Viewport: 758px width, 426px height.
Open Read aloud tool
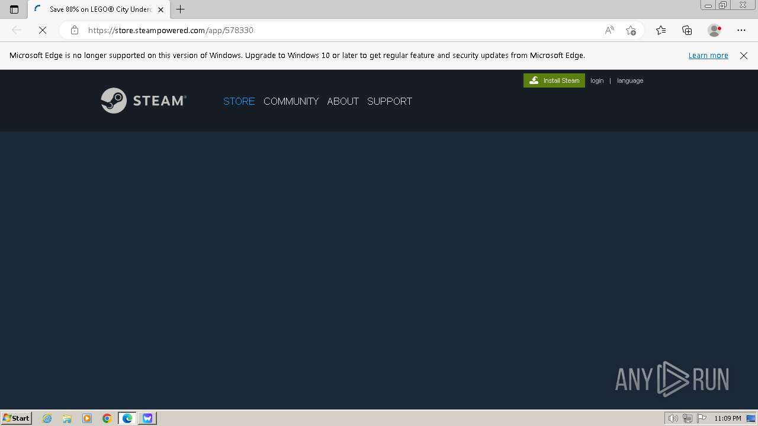pos(609,30)
